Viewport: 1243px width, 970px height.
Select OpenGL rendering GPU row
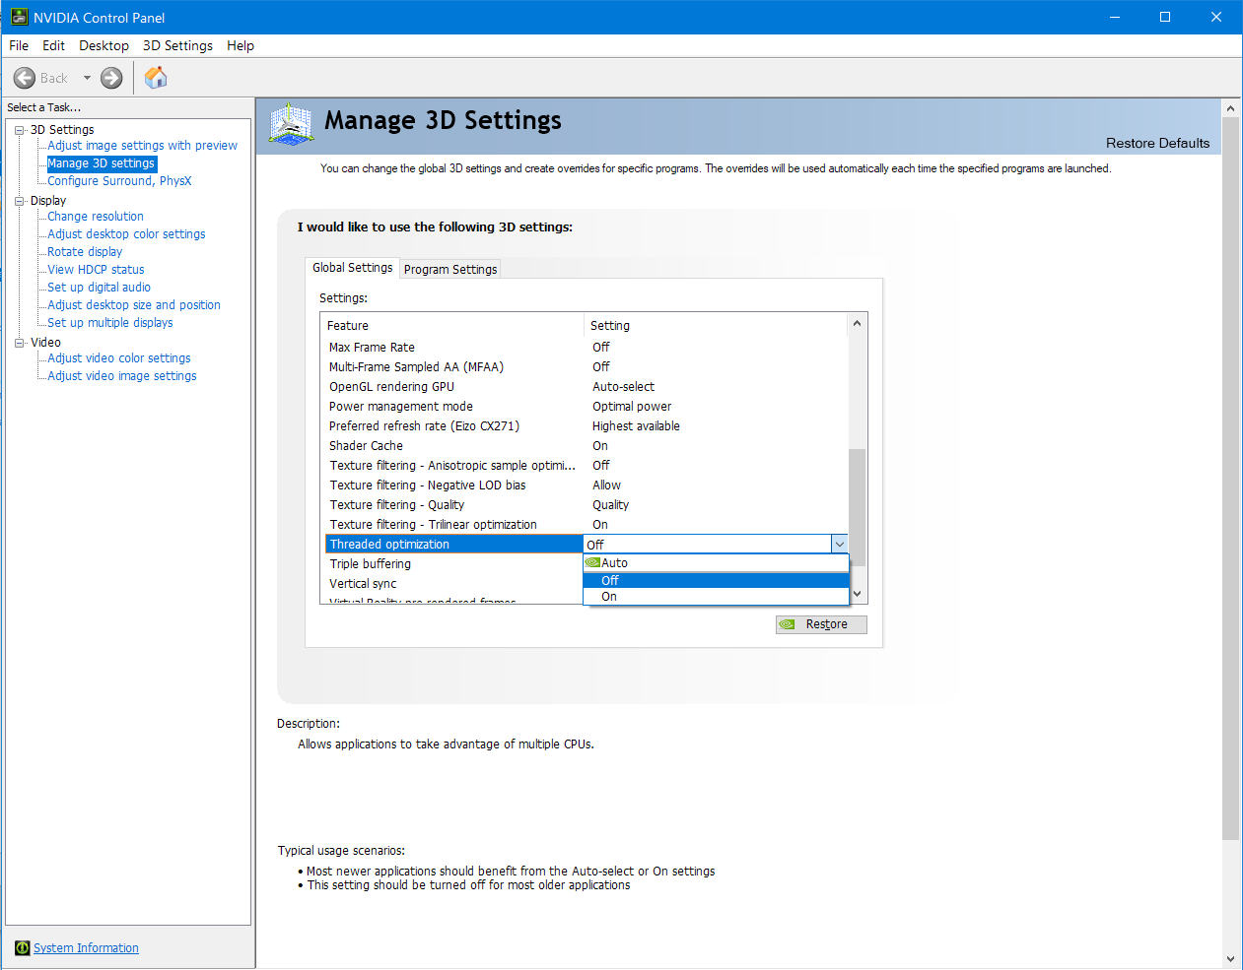pyautogui.click(x=586, y=387)
